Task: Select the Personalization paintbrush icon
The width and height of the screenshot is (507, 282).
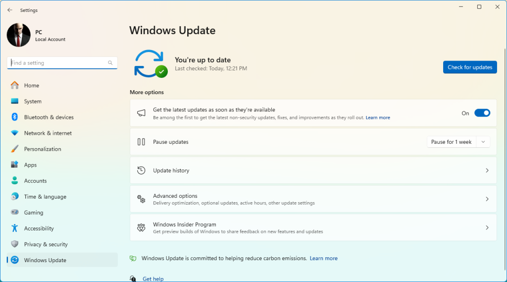Action: pyautogui.click(x=14, y=149)
